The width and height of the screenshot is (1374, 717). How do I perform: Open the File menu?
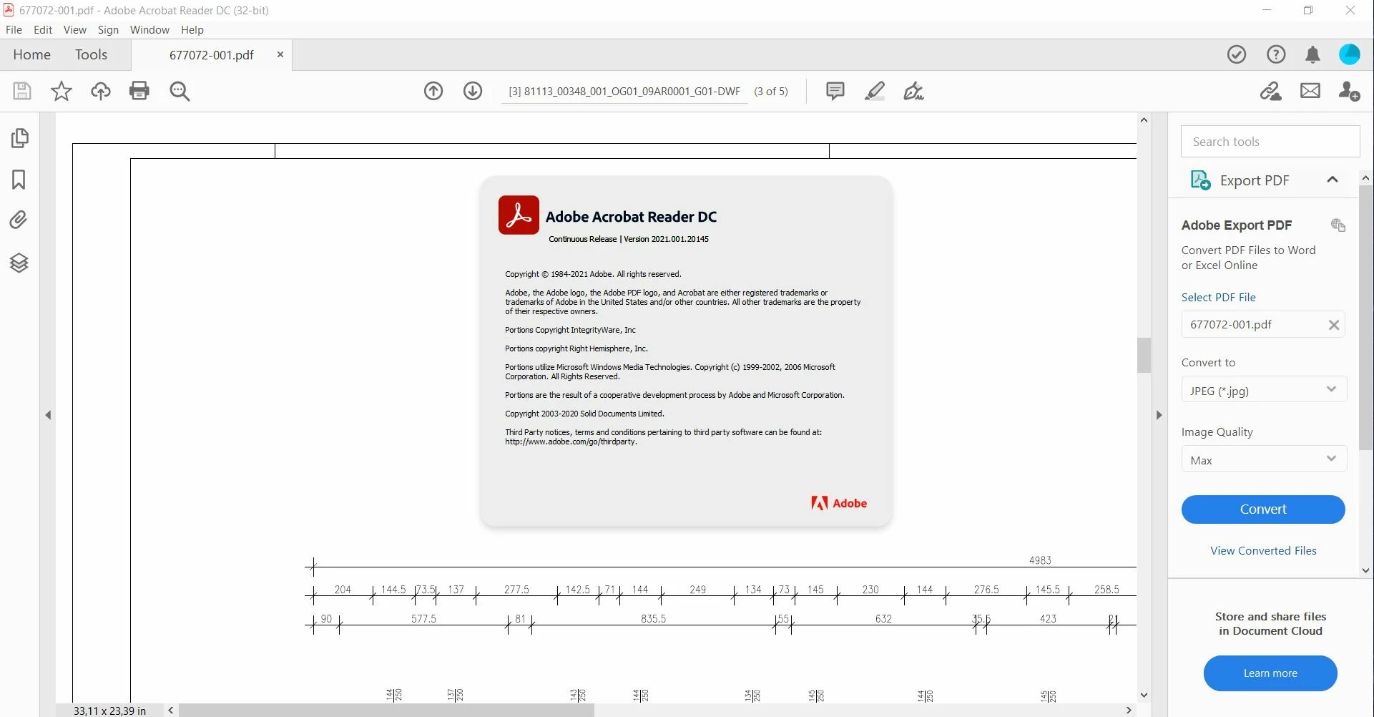[x=14, y=29]
